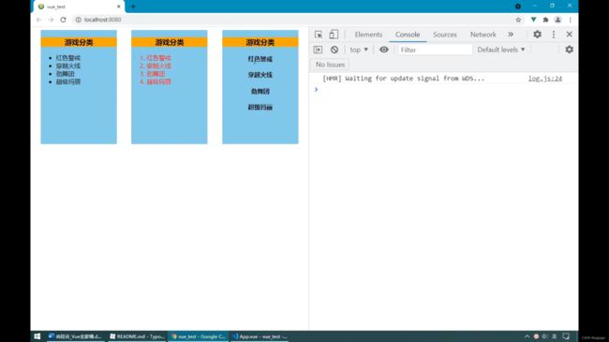The height and width of the screenshot is (342, 609).
Task: Click fourth bullet item in first card
Action: [x=68, y=81]
